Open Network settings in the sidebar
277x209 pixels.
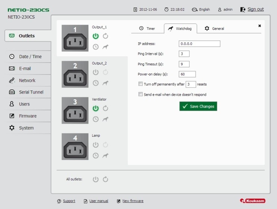pos(27,80)
